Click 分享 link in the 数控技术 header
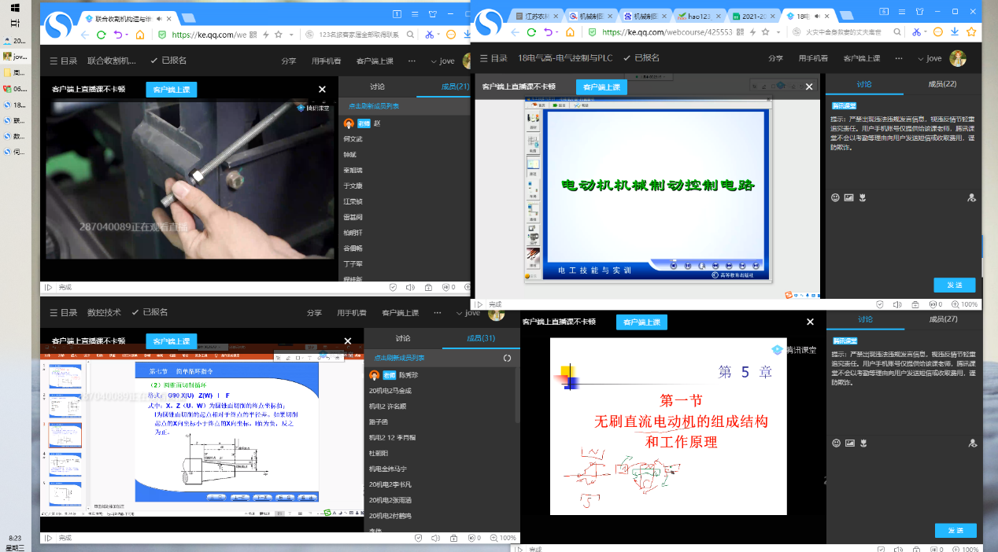The image size is (998, 552). pos(314,313)
